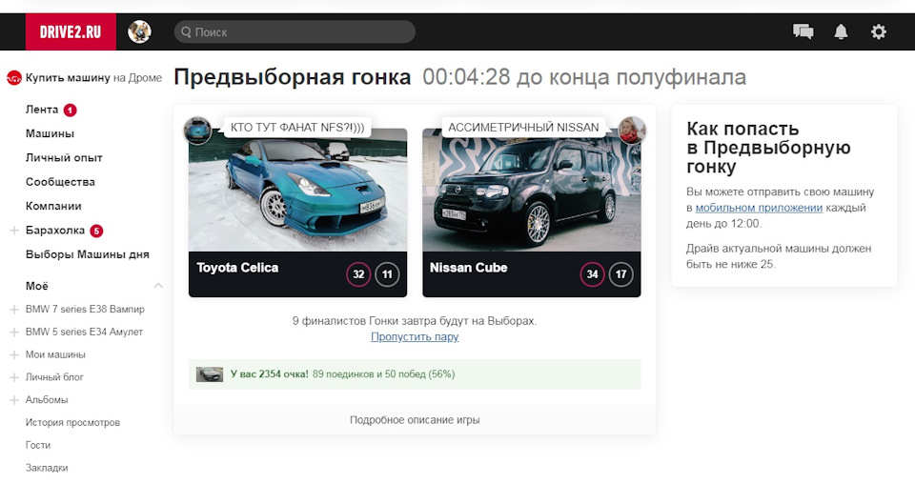Click the Моё section label
This screenshot has height=484, width=915.
click(x=37, y=286)
